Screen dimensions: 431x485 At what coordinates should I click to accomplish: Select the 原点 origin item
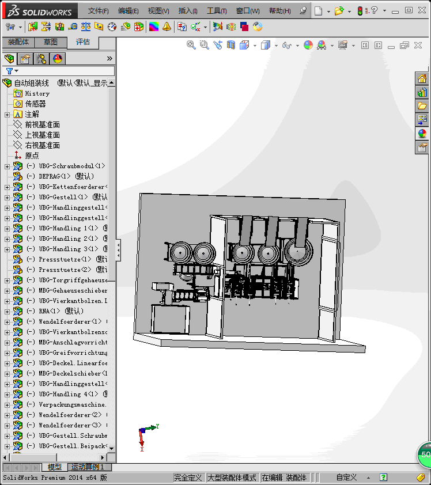coord(32,156)
